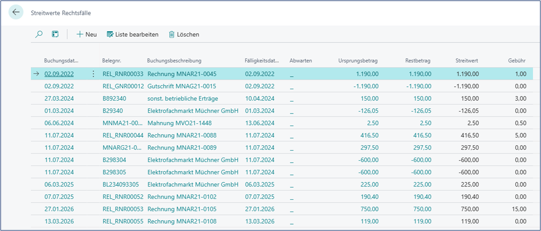Click the layout view icon beside search
The width and height of the screenshot is (541, 231).
(55, 34)
